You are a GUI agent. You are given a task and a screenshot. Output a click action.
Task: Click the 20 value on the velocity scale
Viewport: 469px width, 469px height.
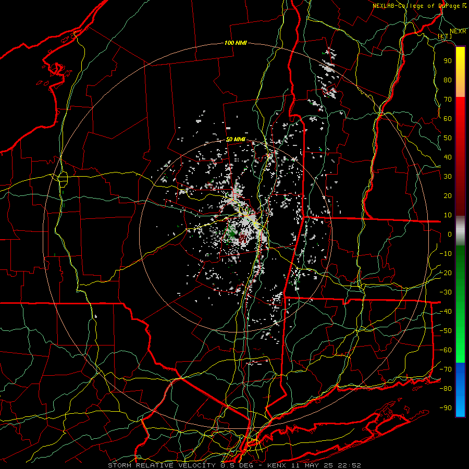(448, 196)
